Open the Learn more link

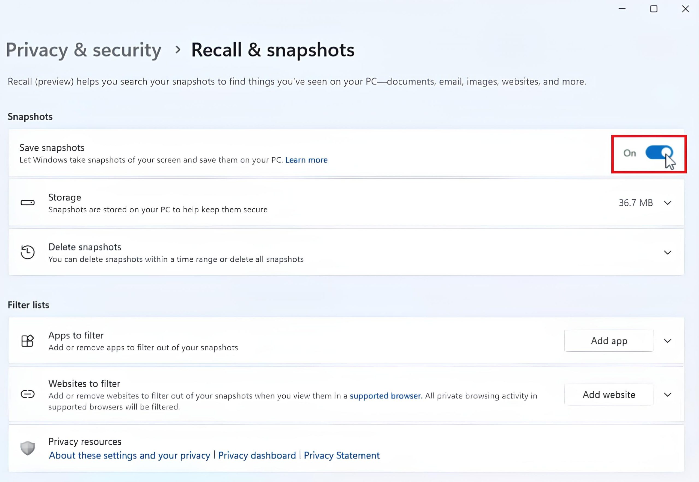coord(306,160)
